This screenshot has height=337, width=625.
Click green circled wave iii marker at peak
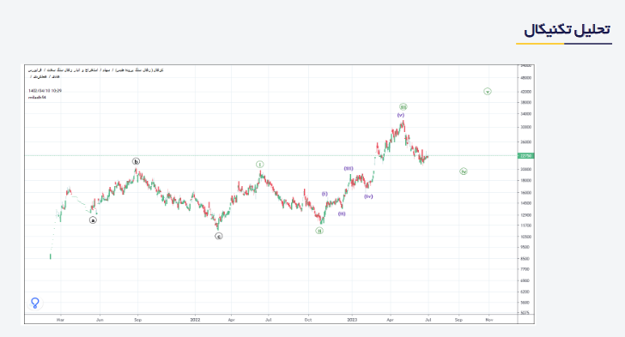pyautogui.click(x=404, y=106)
